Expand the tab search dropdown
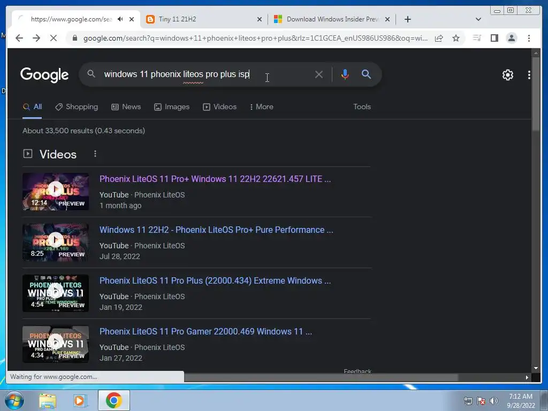548x411 pixels. tap(478, 19)
